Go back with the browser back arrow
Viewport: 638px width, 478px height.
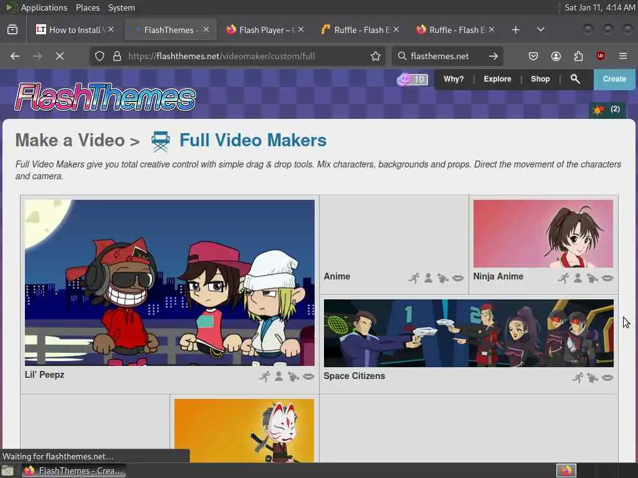(x=15, y=56)
